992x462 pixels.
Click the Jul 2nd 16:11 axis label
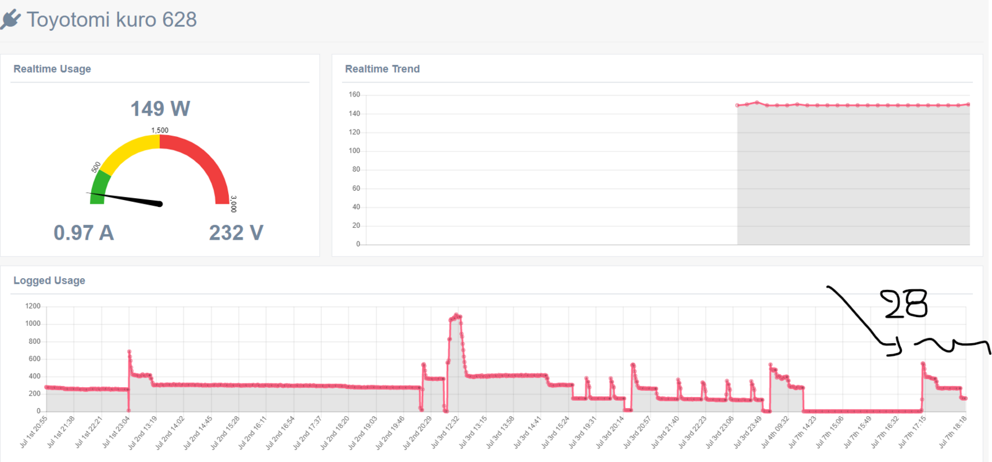coord(253,432)
